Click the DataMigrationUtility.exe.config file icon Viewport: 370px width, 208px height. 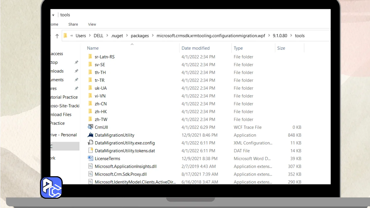tap(90, 143)
